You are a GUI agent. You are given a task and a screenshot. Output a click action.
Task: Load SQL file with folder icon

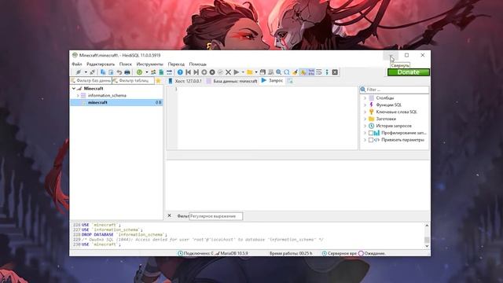[250, 72]
